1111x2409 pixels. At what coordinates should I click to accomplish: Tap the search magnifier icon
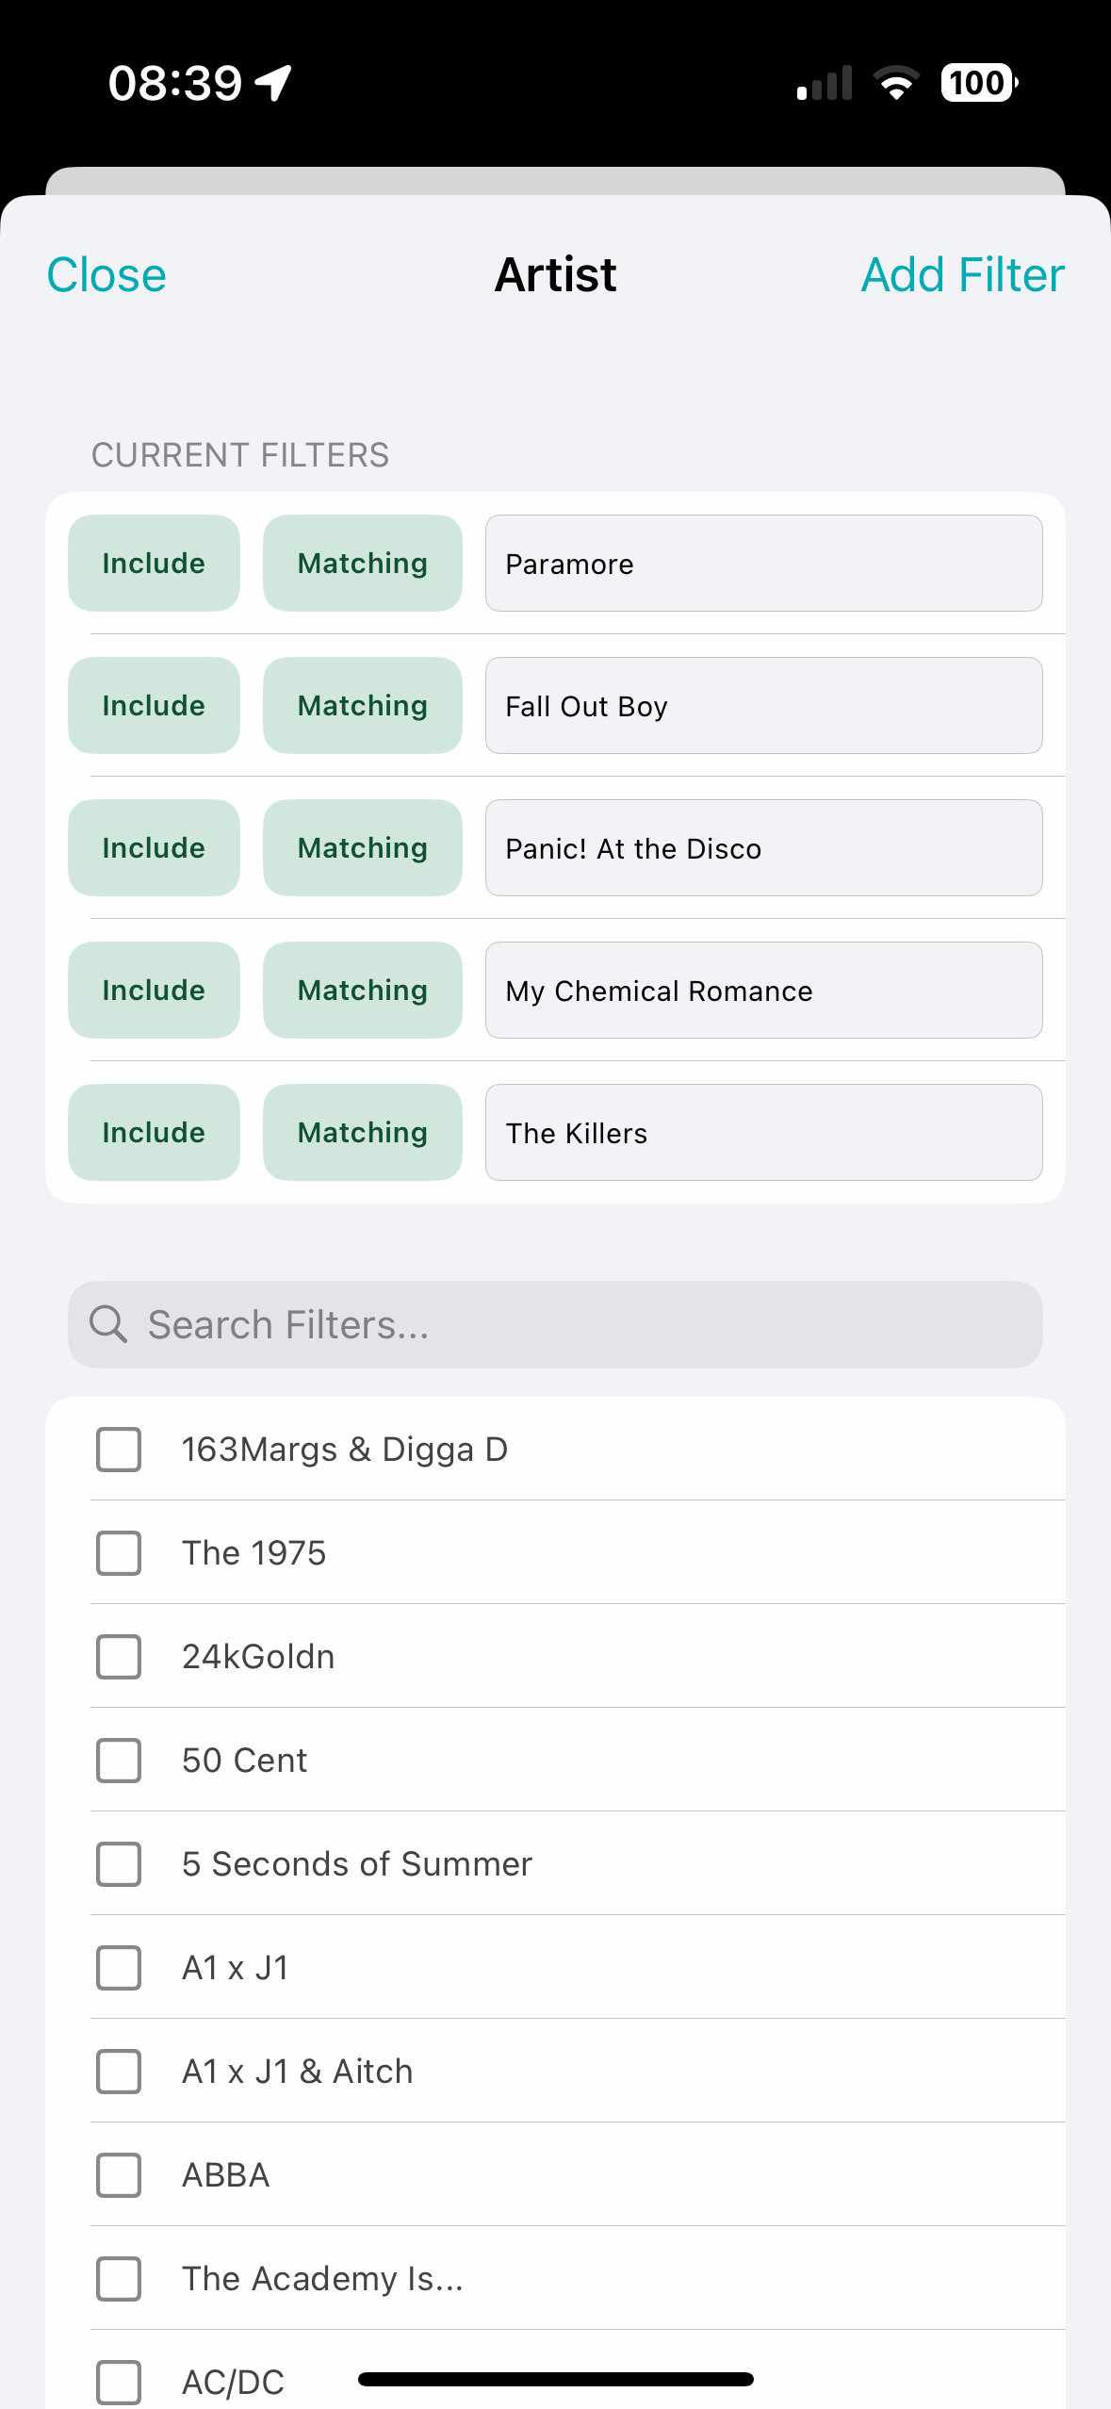coord(108,1324)
